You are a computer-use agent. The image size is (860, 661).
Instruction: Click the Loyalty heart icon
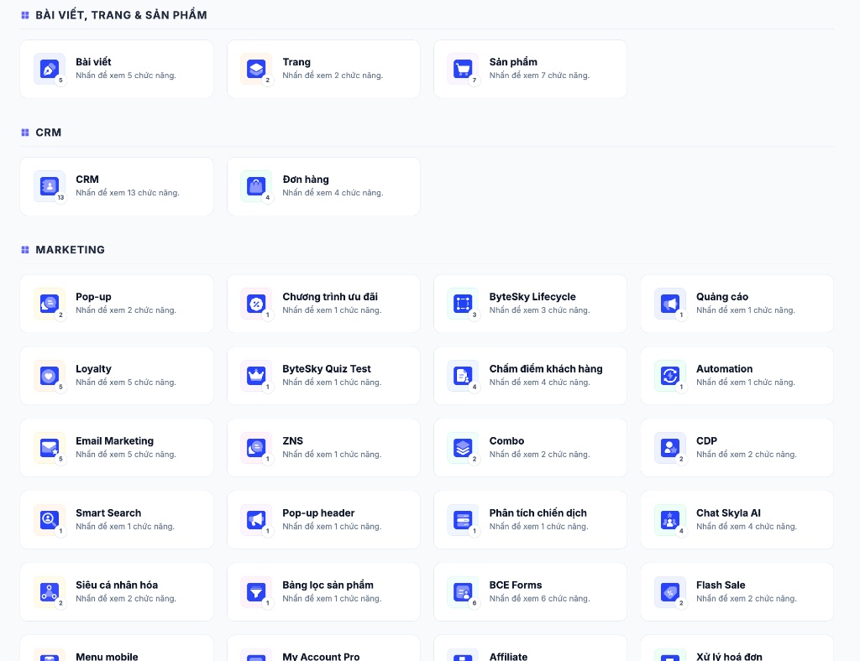click(50, 376)
